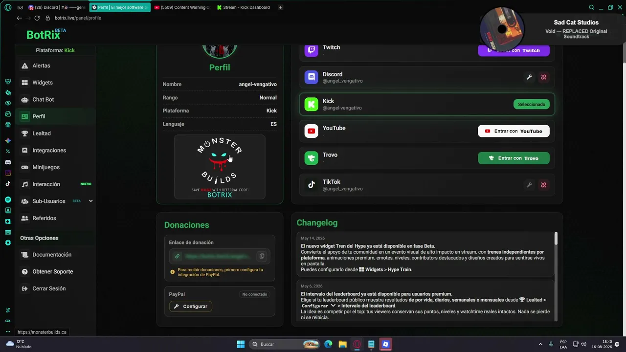Click the Kick Seleccionado badge

(x=532, y=104)
